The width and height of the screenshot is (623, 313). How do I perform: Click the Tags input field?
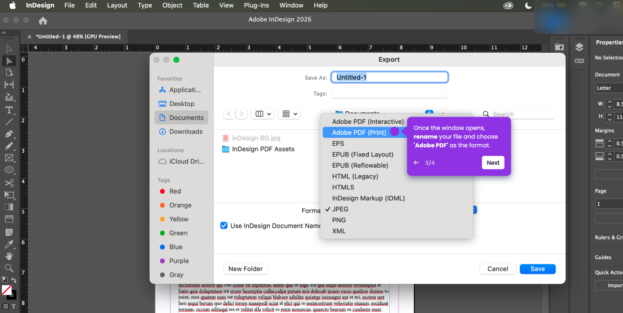pos(390,93)
